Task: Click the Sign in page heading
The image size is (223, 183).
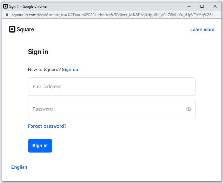Action: [38, 52]
